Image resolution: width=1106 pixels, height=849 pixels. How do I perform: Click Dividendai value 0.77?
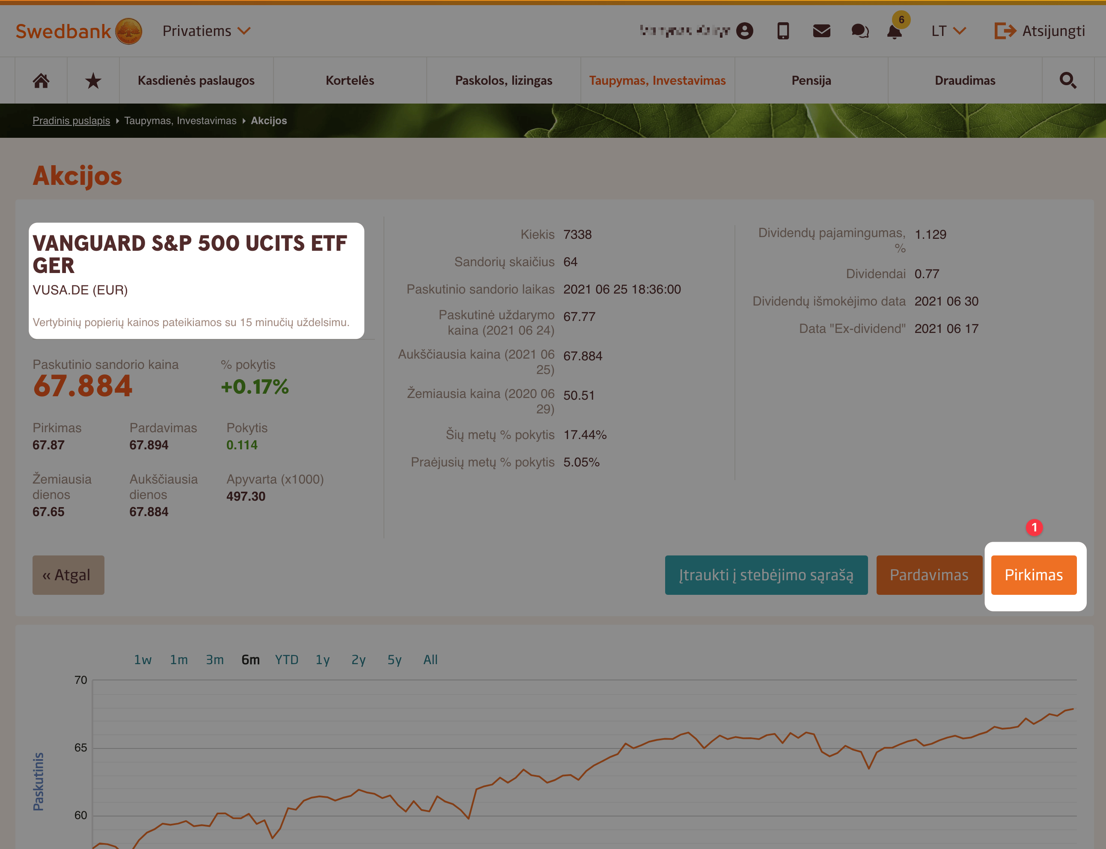click(x=927, y=274)
